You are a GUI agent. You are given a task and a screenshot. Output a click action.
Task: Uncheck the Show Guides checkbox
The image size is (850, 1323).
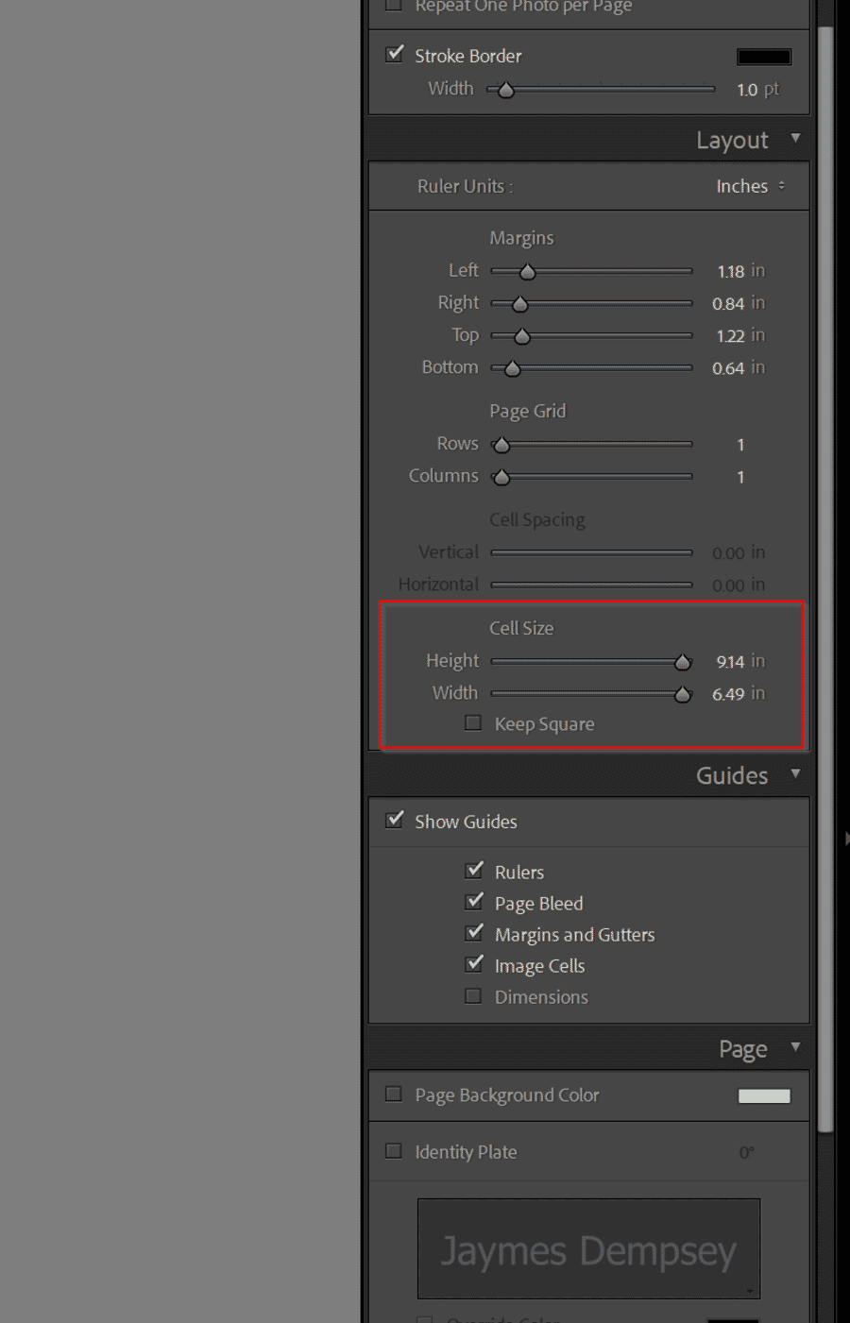[395, 820]
